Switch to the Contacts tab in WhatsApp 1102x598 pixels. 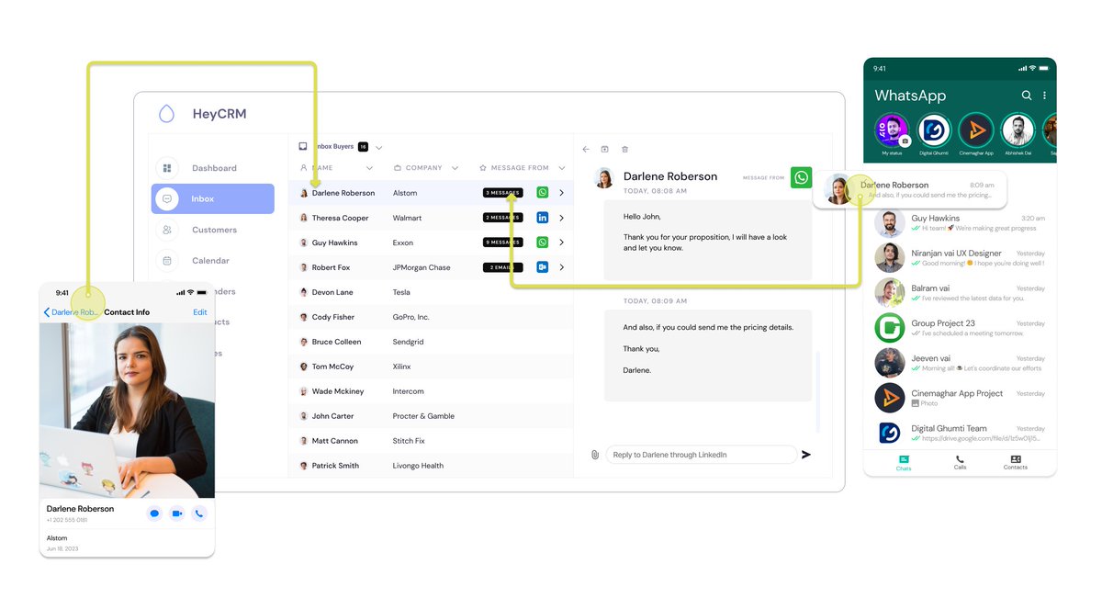click(1016, 463)
